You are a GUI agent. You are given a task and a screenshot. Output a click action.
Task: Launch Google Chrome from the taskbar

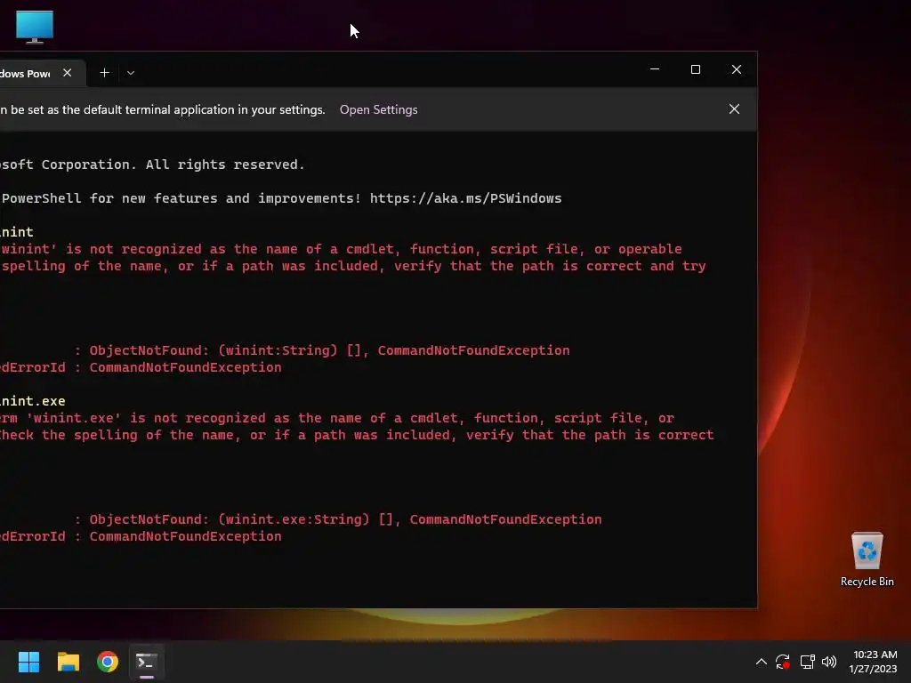click(108, 662)
